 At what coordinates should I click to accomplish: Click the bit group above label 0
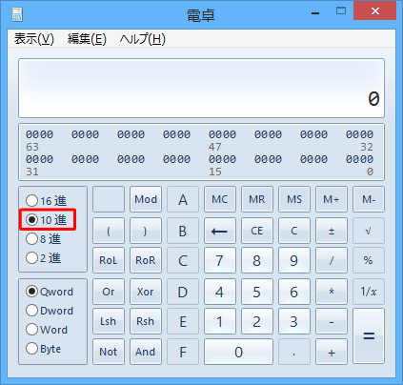coord(359,159)
